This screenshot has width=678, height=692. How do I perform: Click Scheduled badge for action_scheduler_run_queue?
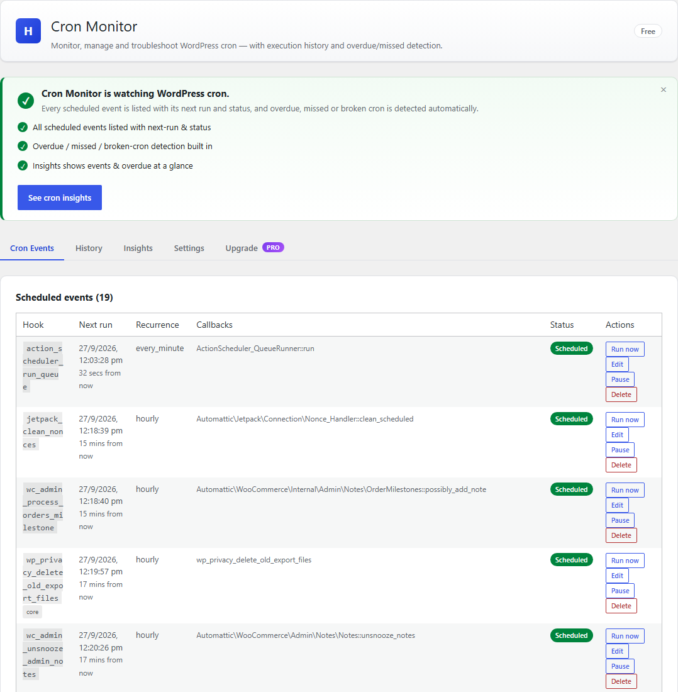point(571,349)
